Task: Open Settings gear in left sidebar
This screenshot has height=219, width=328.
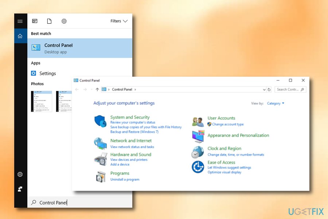Action: coord(20,174)
